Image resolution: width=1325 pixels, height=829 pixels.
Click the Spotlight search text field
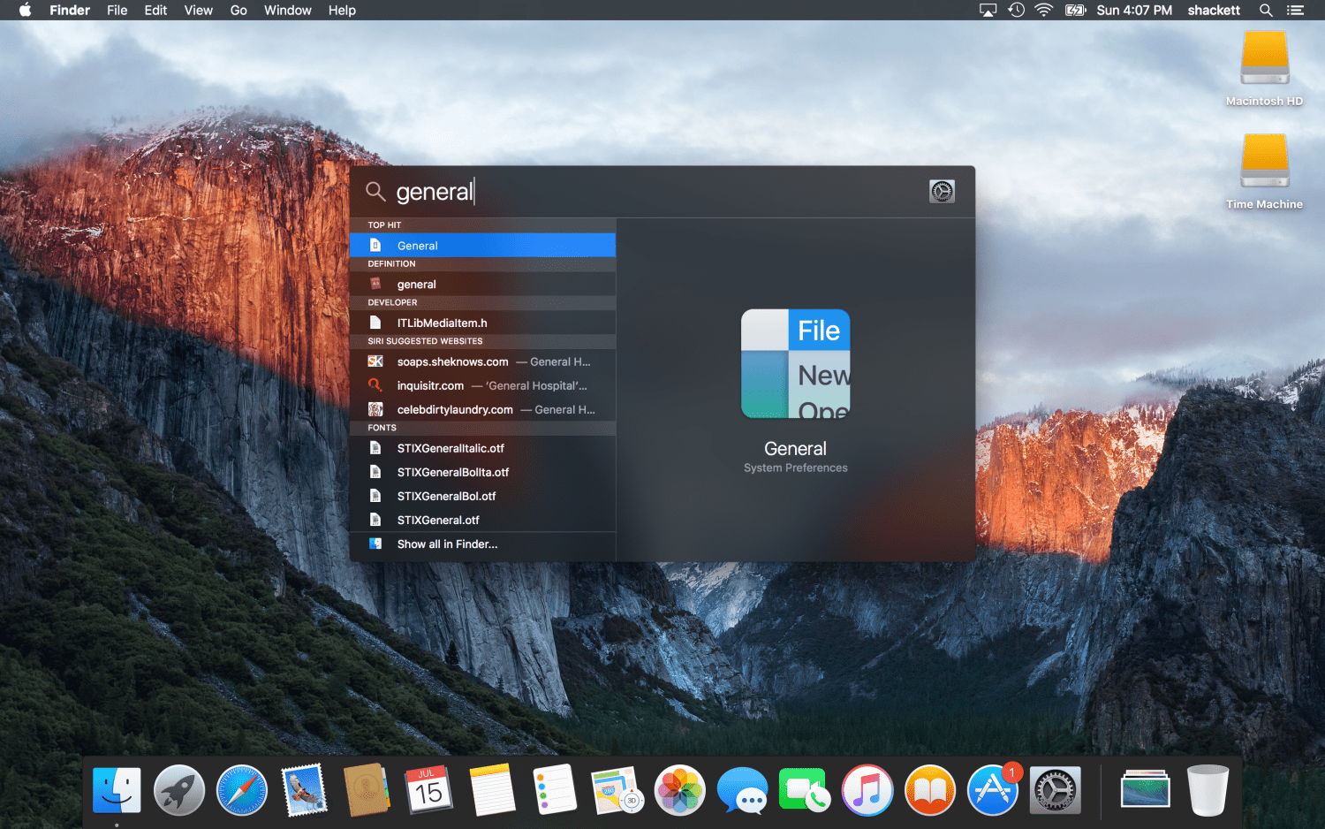654,192
